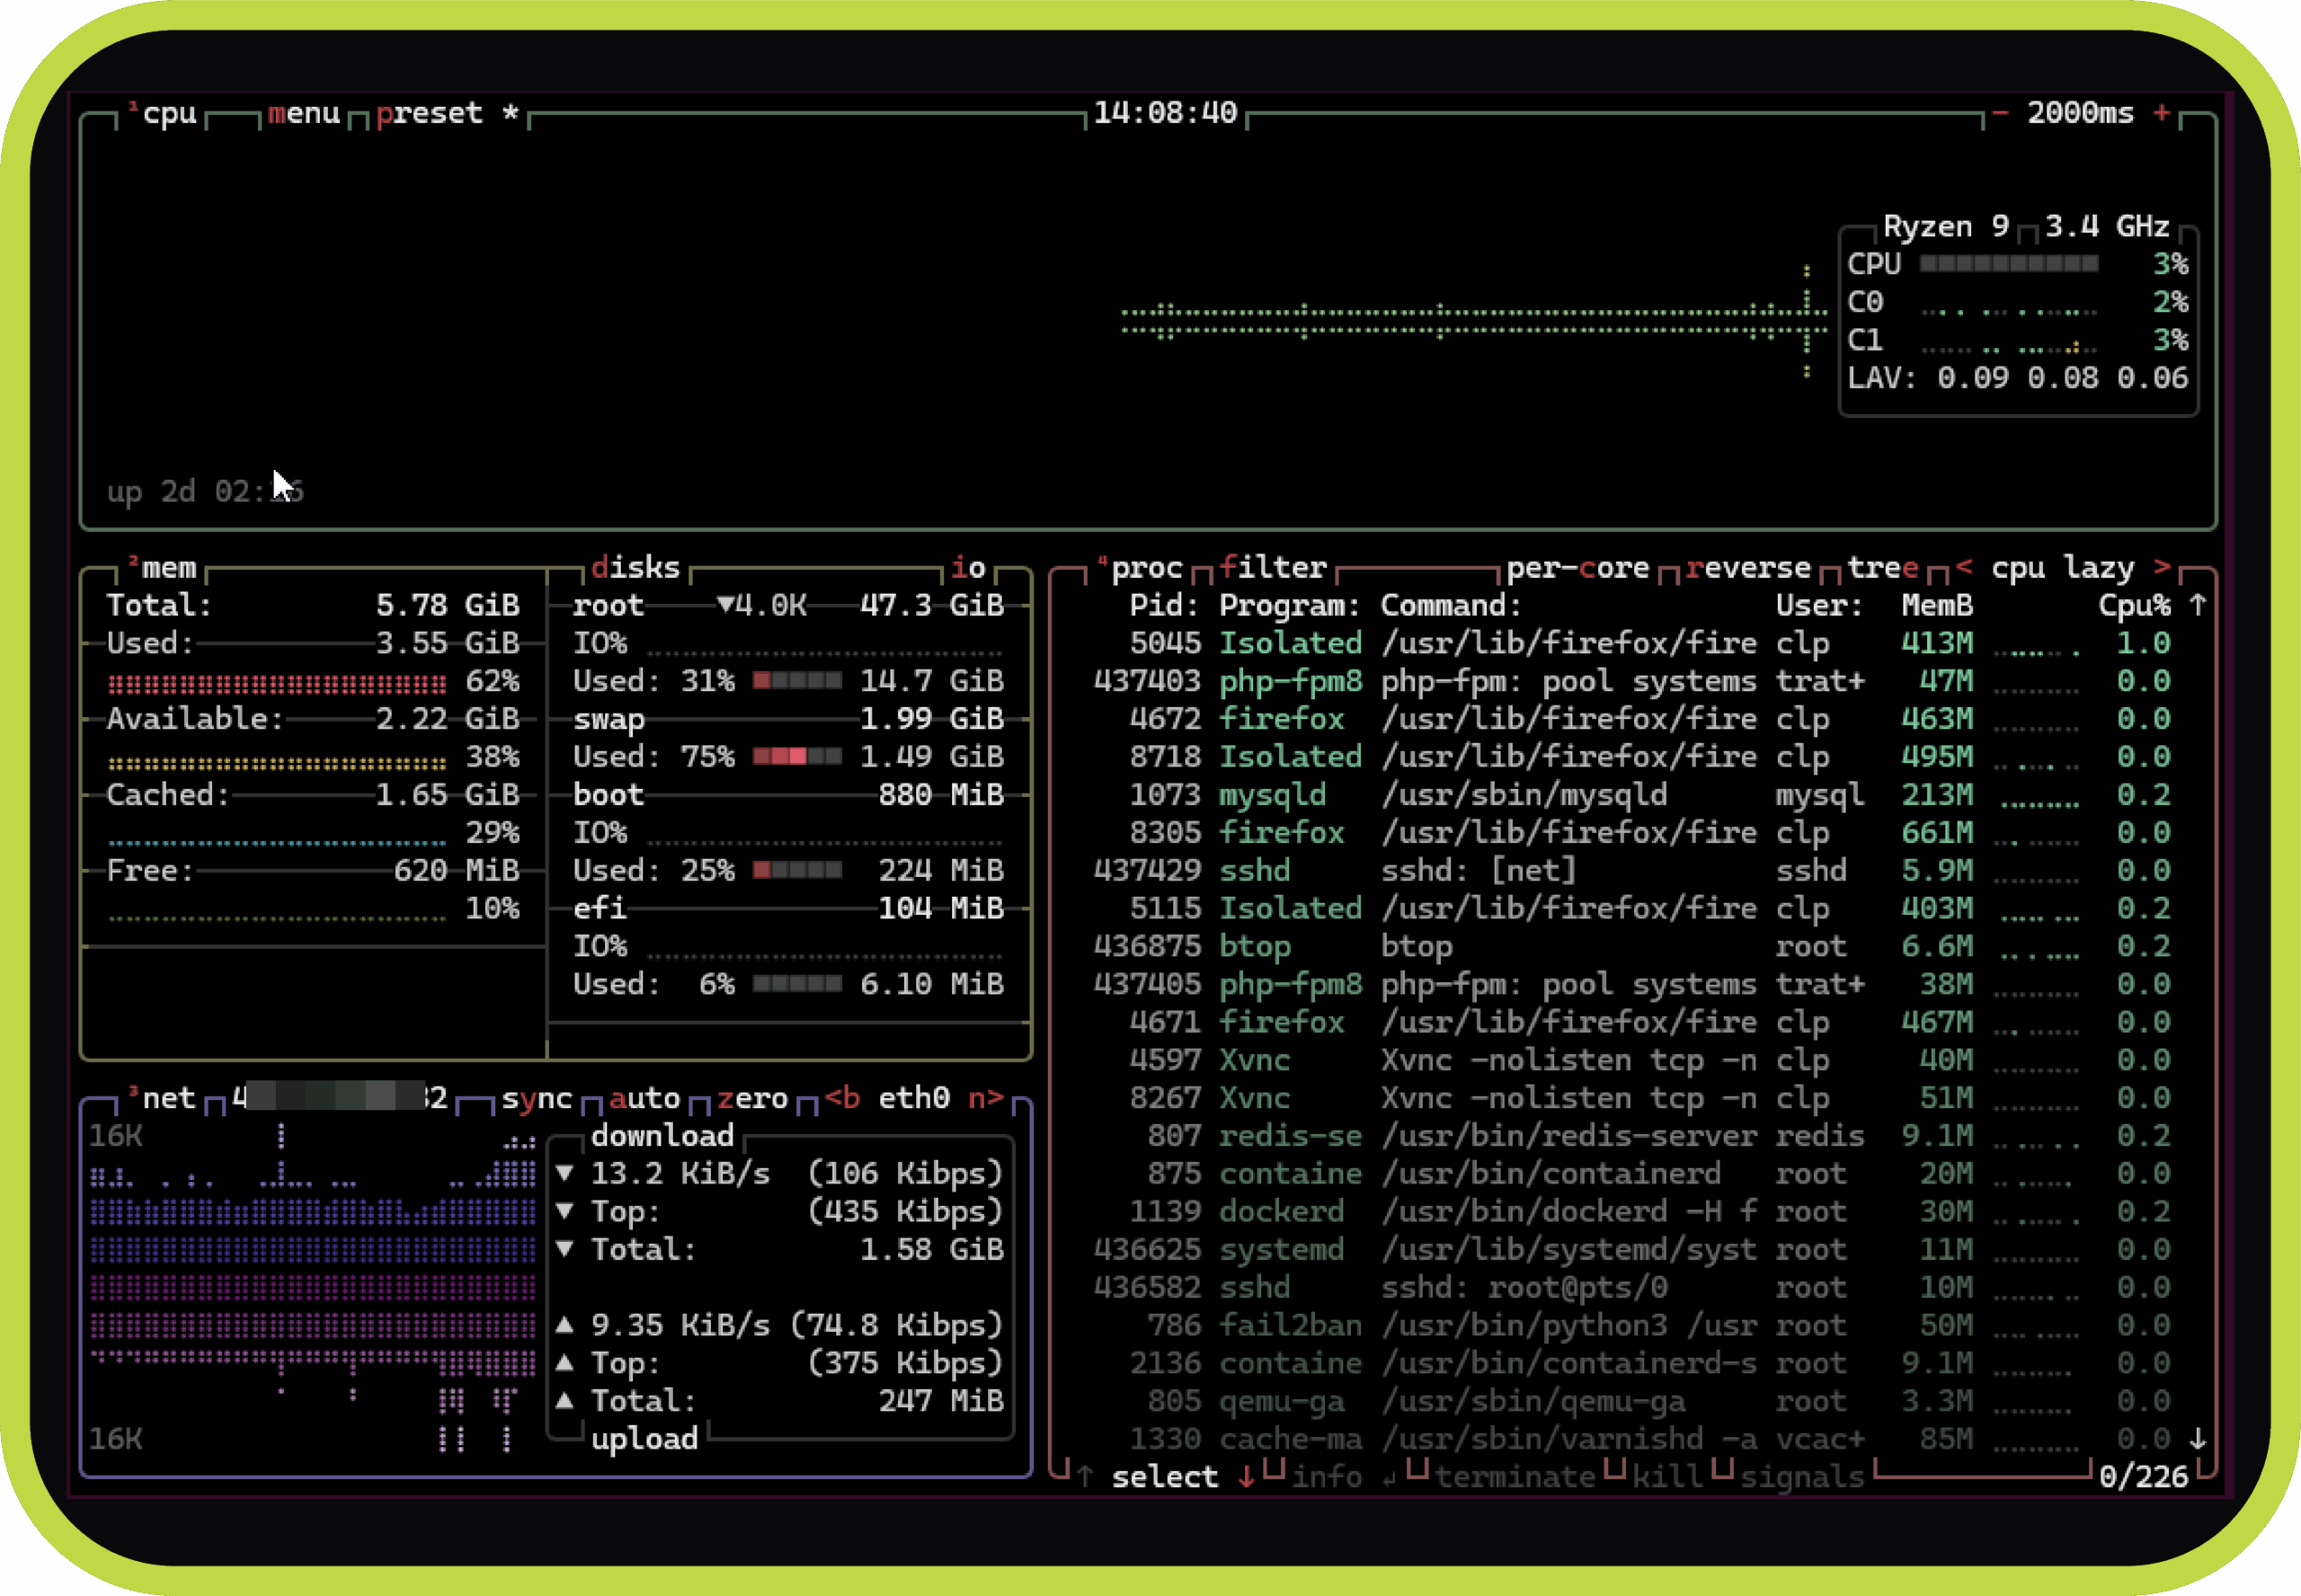2301x1596 pixels.
Task: Jump process list up via top arrow
Action: [2198, 605]
